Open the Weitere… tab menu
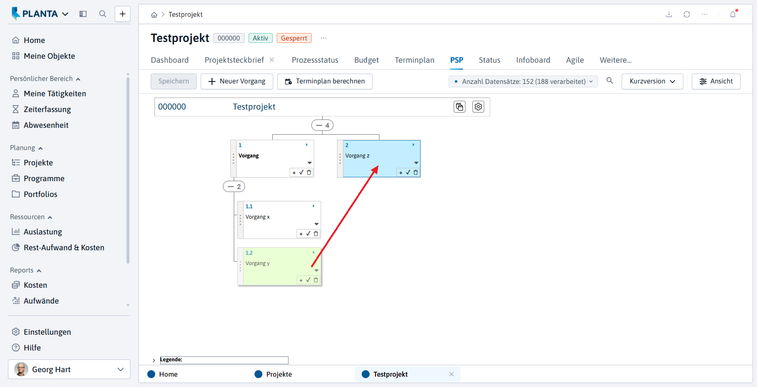 pyautogui.click(x=616, y=60)
